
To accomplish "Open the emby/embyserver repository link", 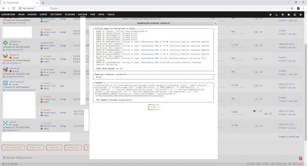I will (15, 50).
